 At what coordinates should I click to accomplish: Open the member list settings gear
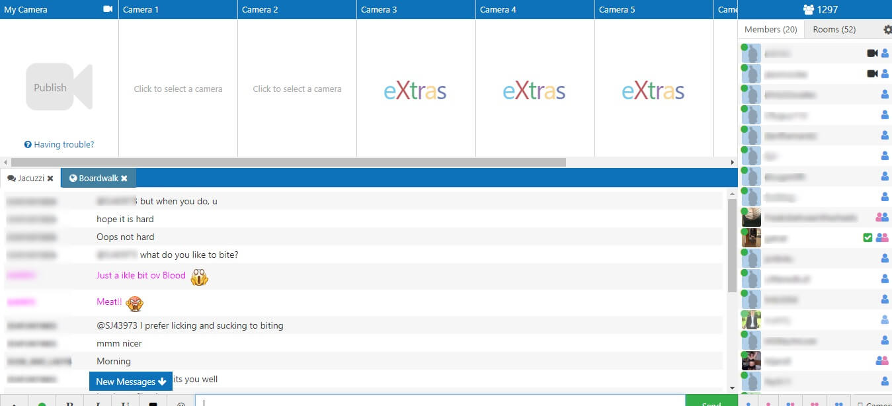tap(887, 30)
